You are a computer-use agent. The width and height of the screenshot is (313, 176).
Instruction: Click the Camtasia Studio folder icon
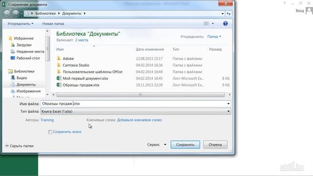click(59, 65)
